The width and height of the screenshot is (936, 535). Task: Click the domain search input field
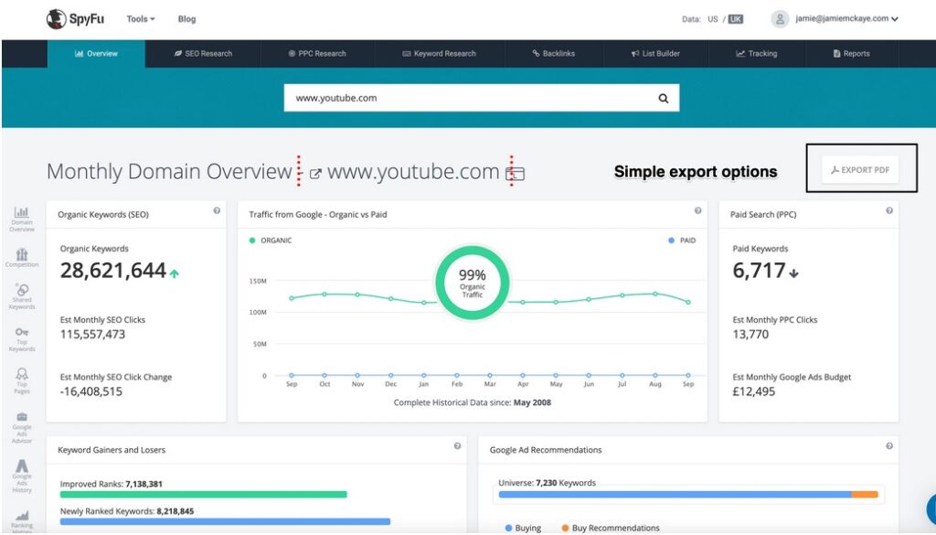click(481, 98)
